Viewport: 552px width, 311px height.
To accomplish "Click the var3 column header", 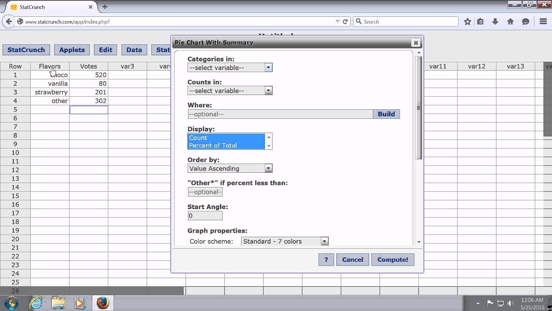I will (127, 66).
